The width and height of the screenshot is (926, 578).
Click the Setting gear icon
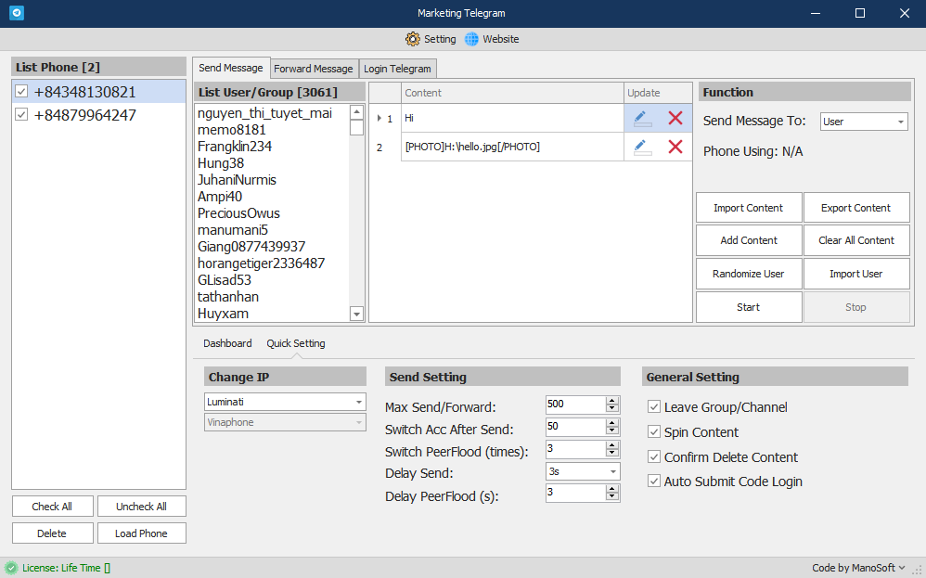[x=413, y=39]
